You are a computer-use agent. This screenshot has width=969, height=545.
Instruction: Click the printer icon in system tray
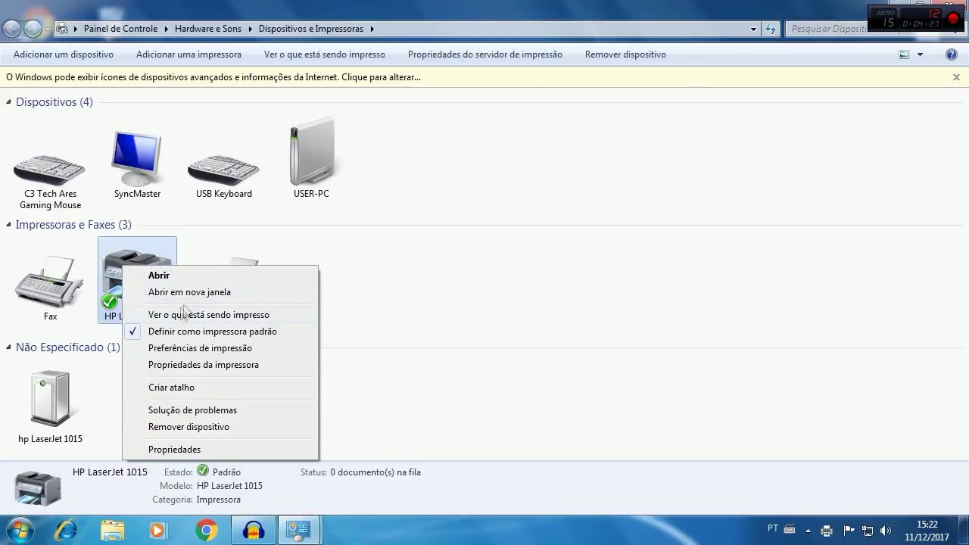point(827,531)
